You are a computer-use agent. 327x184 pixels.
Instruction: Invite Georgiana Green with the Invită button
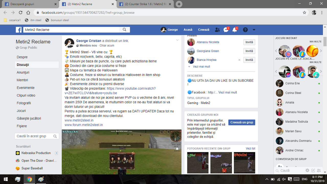(x=249, y=51)
